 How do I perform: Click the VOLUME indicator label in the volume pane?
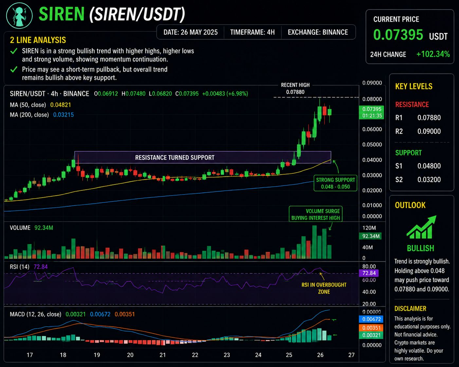20,228
